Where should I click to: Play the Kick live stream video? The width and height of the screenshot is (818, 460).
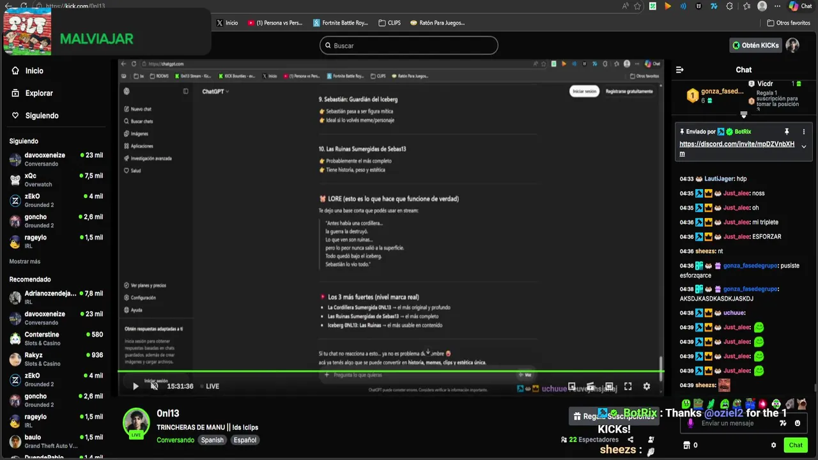135,386
